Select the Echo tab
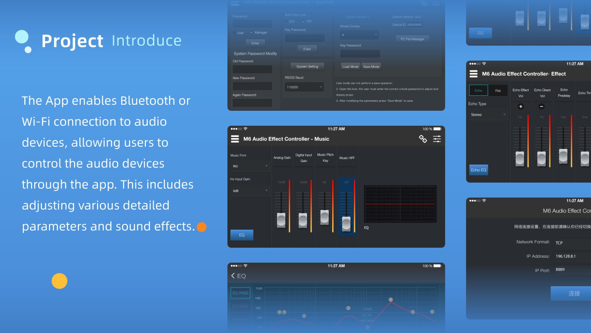 coord(478,91)
